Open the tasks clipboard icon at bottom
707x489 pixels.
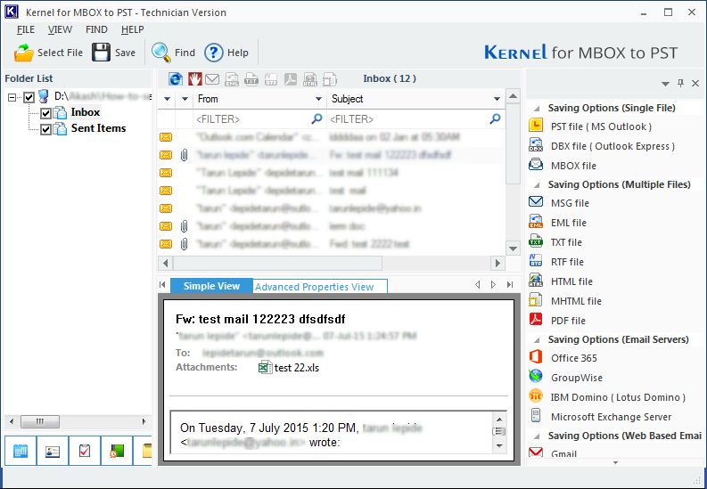(x=85, y=451)
